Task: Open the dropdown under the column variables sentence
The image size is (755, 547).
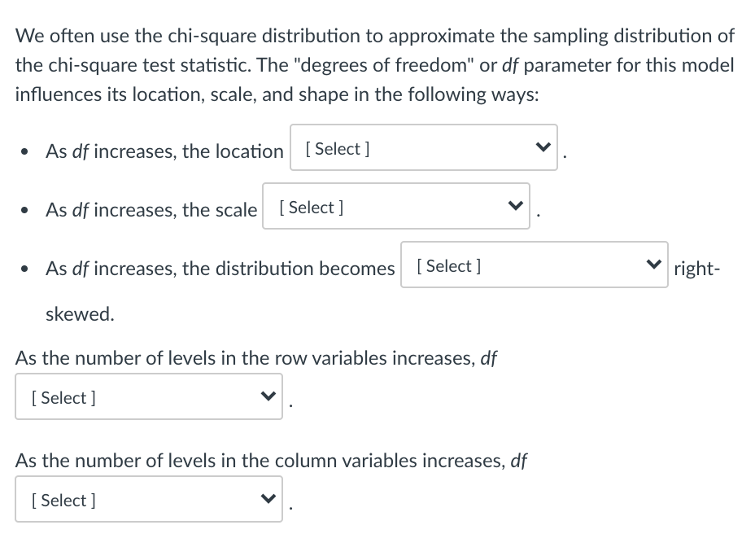Action: pos(149,499)
